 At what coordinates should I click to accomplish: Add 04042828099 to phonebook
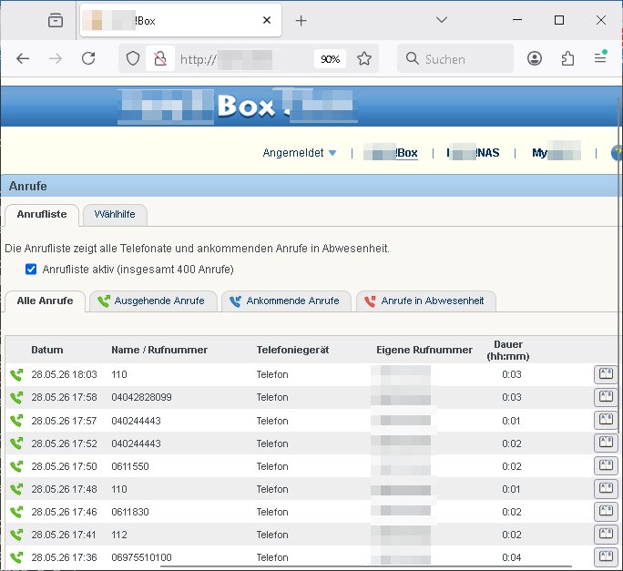click(x=606, y=397)
